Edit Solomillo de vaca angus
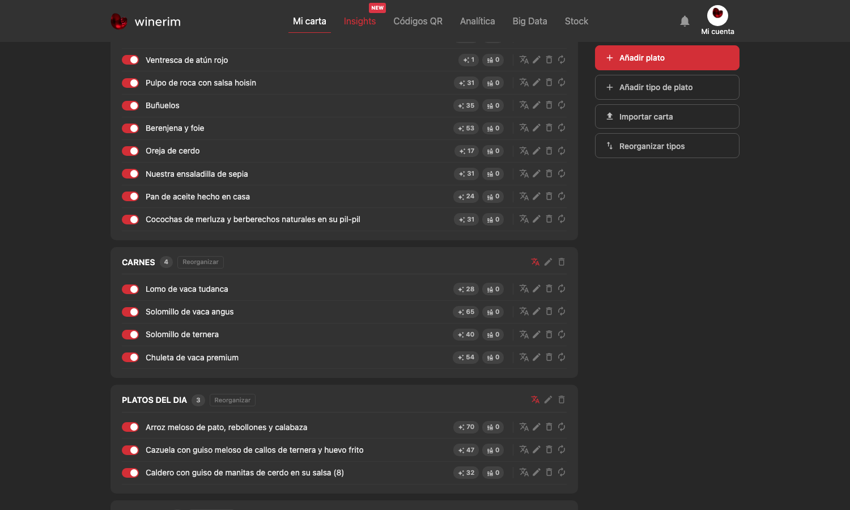This screenshot has height=510, width=850. [537, 312]
